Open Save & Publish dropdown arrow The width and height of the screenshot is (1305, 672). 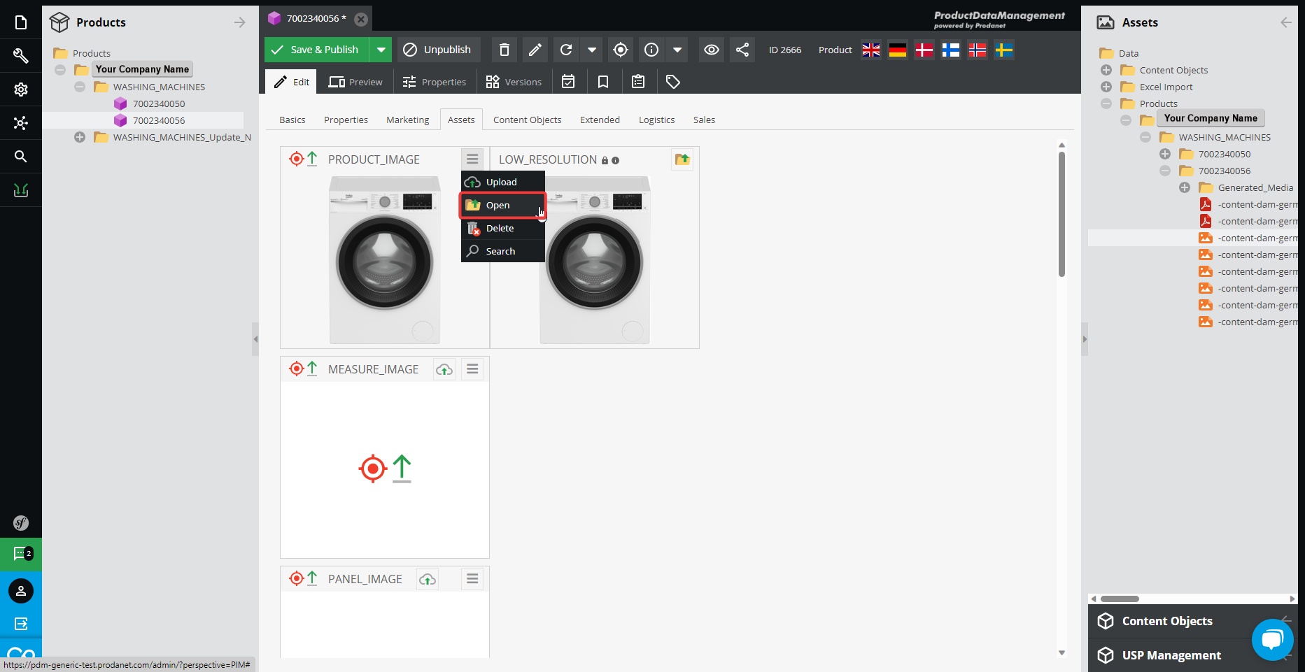tap(381, 50)
